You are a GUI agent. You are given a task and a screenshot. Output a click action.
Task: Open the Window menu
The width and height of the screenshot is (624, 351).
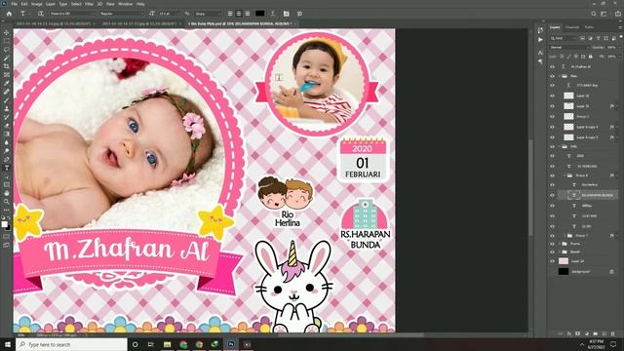(126, 4)
